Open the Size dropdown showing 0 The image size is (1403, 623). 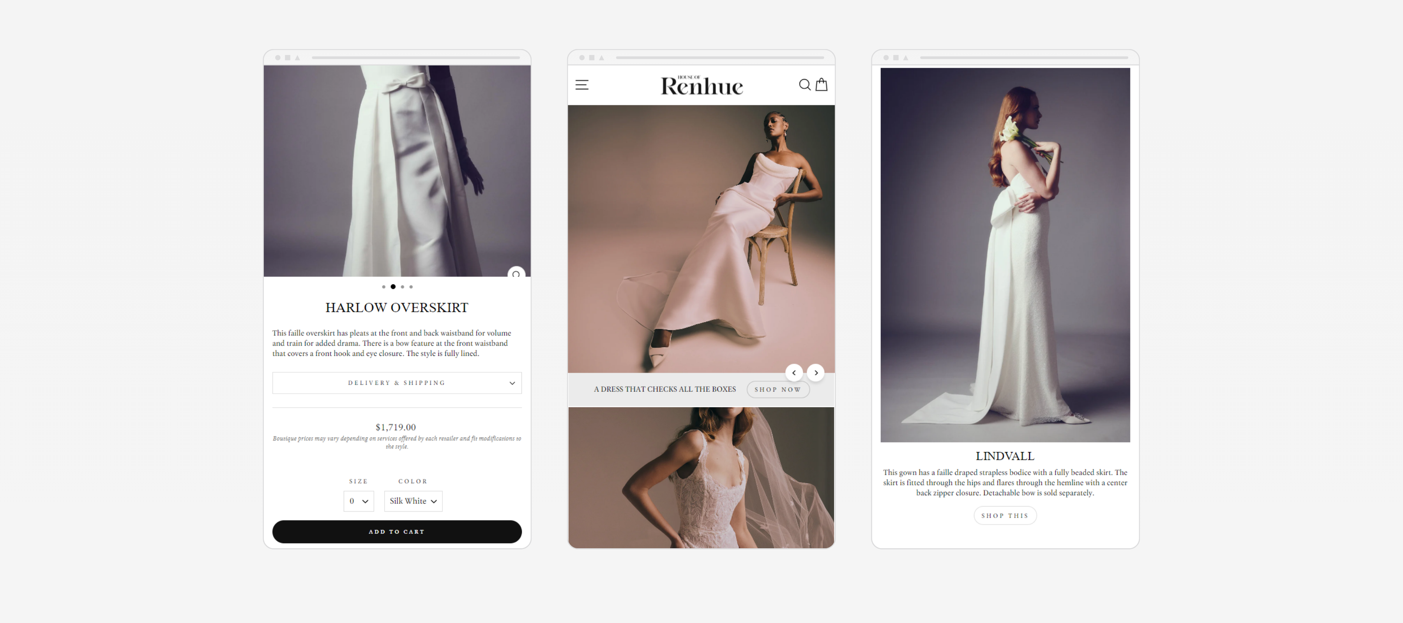pyautogui.click(x=359, y=501)
